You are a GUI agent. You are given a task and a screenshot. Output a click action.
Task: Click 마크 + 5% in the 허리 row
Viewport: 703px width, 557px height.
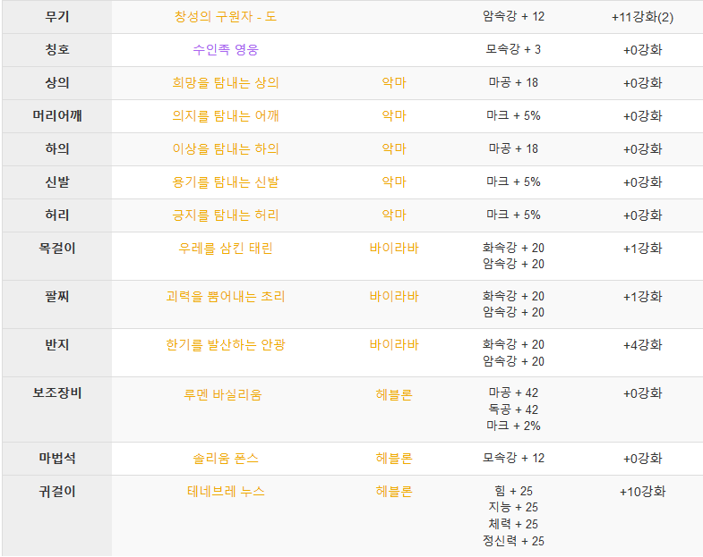point(513,215)
